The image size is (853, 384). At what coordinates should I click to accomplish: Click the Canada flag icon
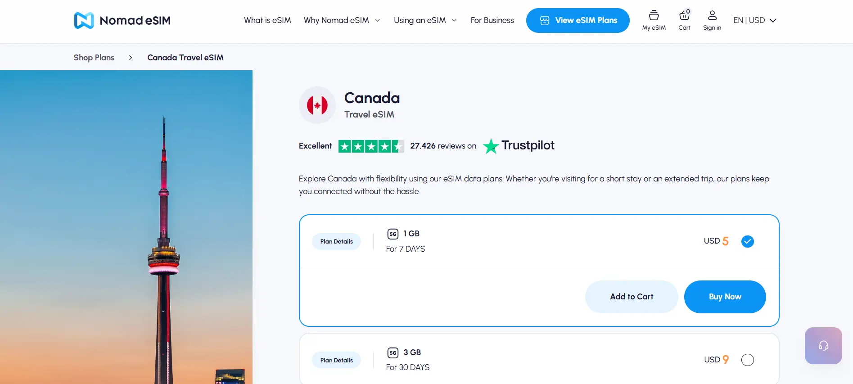tap(317, 105)
